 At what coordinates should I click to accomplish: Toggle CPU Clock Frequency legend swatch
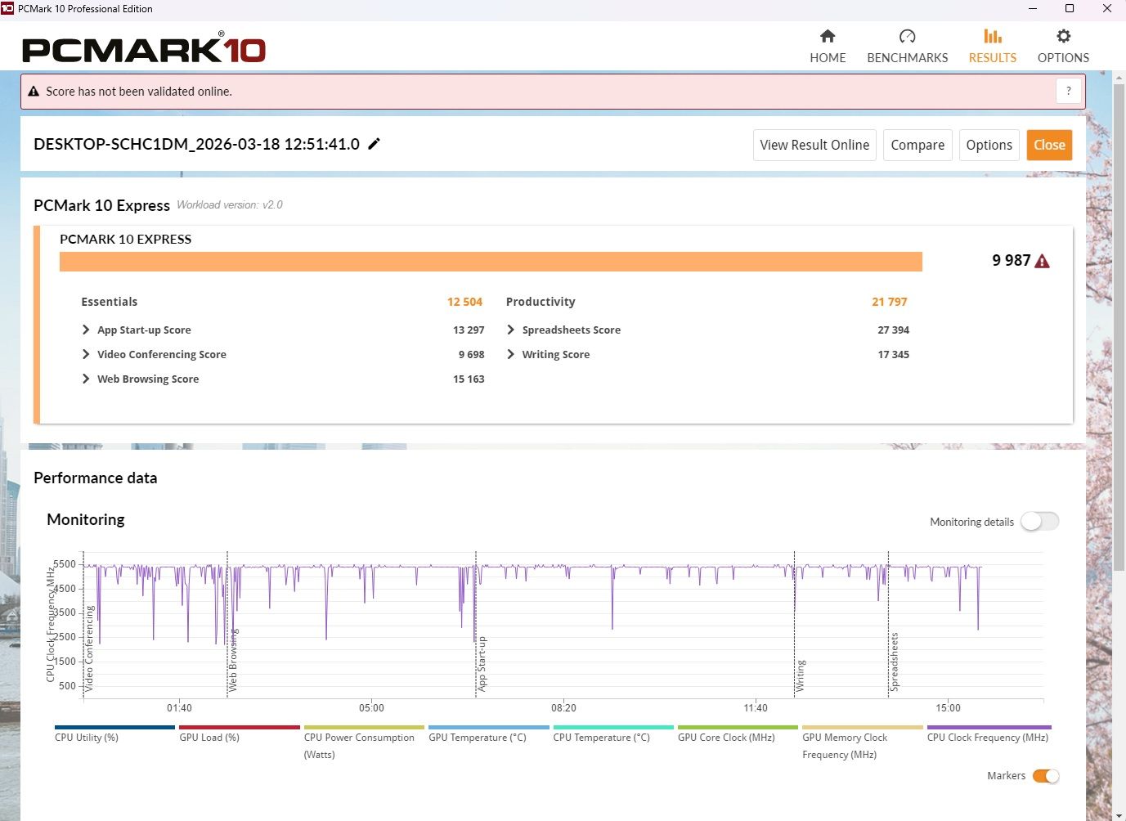(989, 727)
